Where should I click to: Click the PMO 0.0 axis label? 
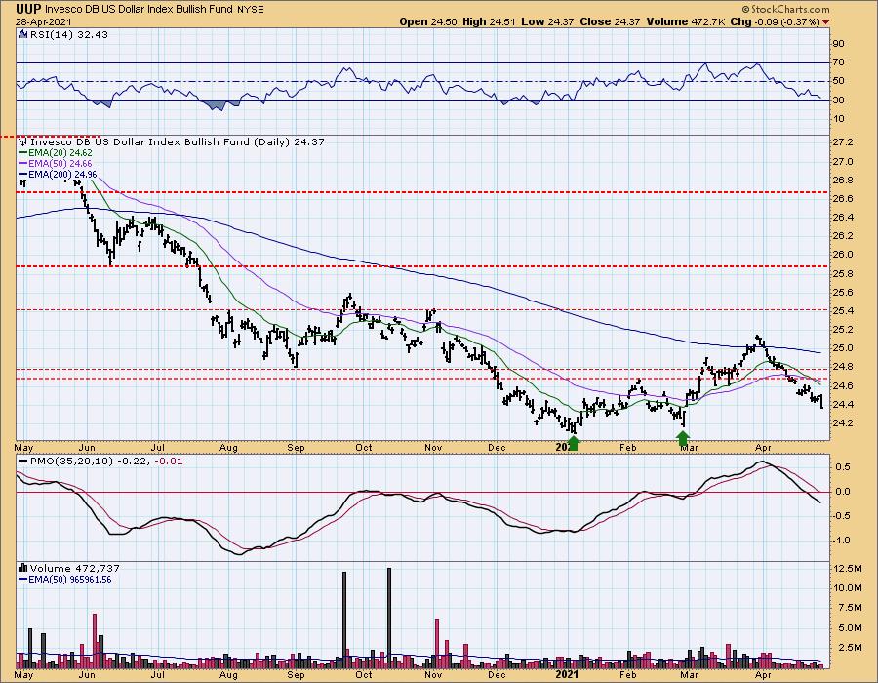pos(843,492)
